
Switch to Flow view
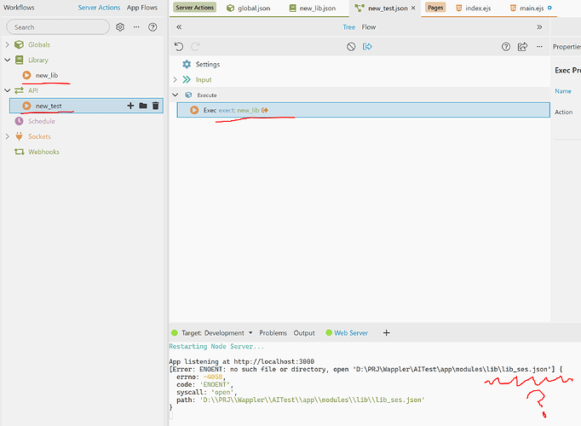(x=369, y=27)
